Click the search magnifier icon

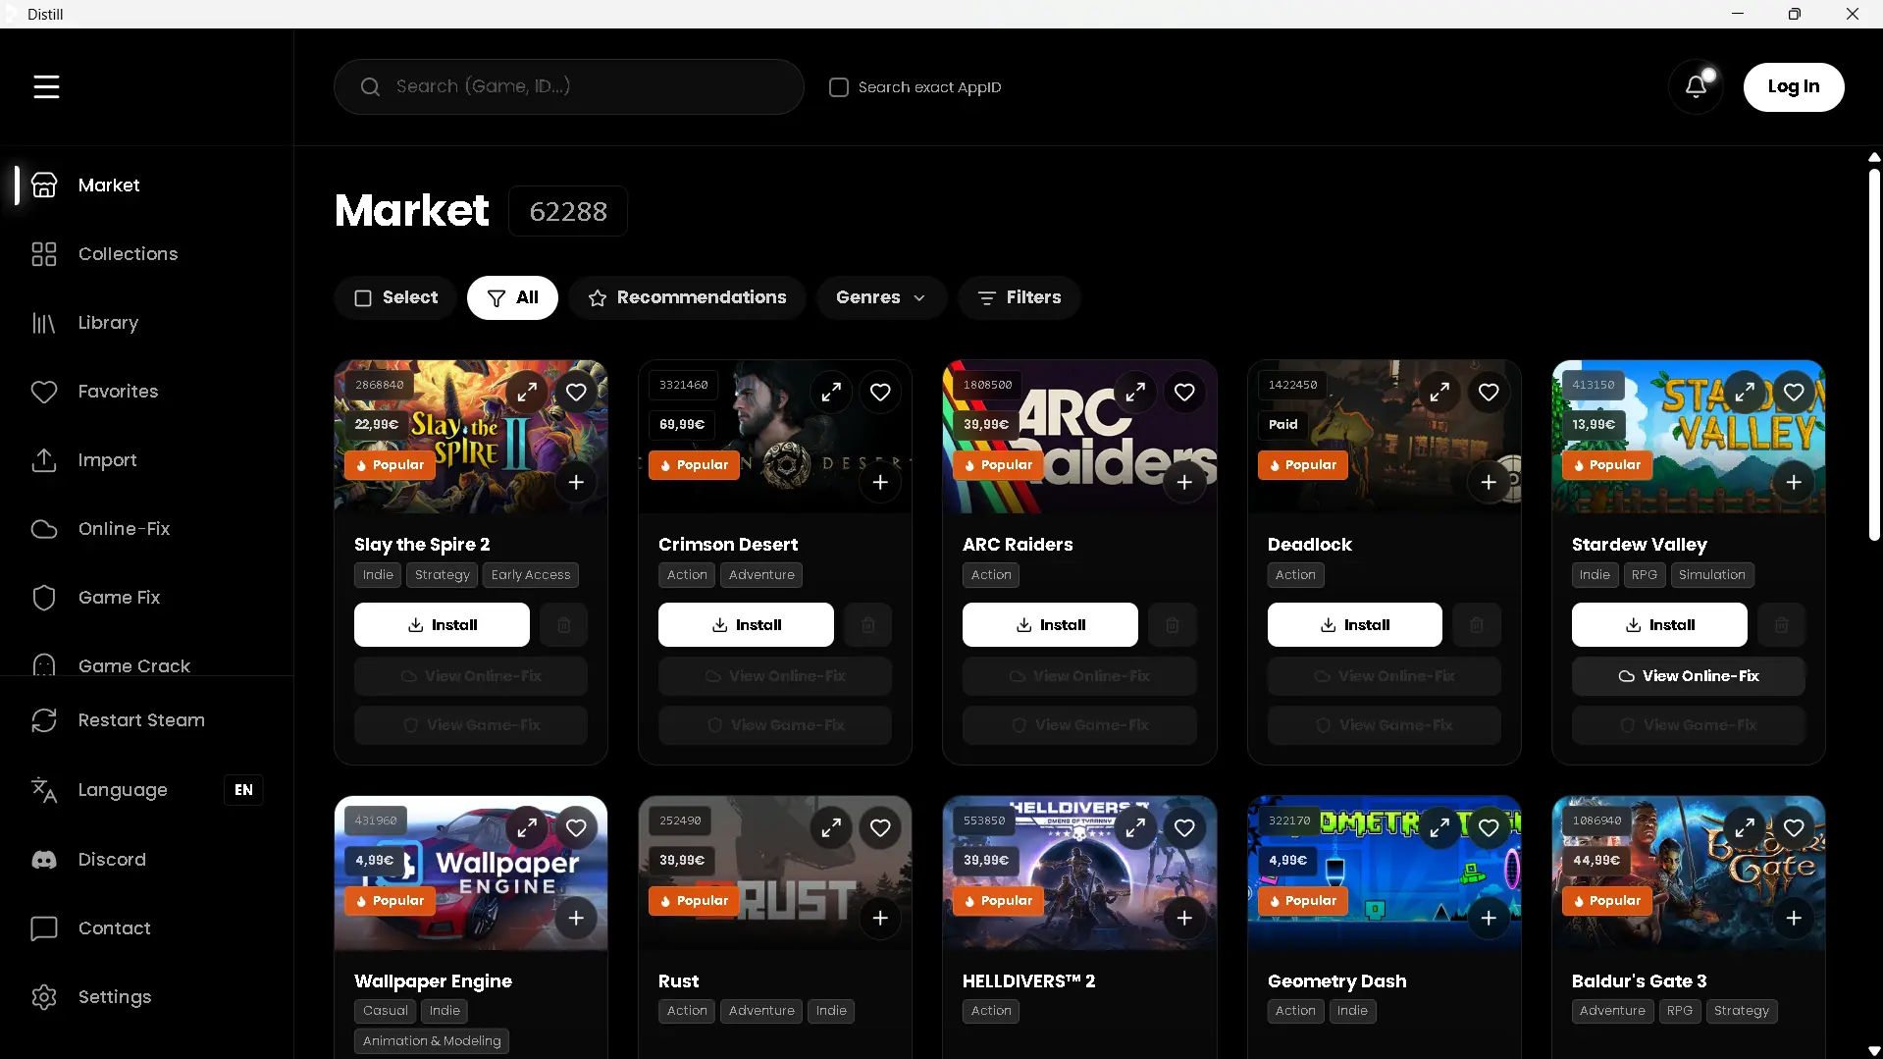point(370,87)
